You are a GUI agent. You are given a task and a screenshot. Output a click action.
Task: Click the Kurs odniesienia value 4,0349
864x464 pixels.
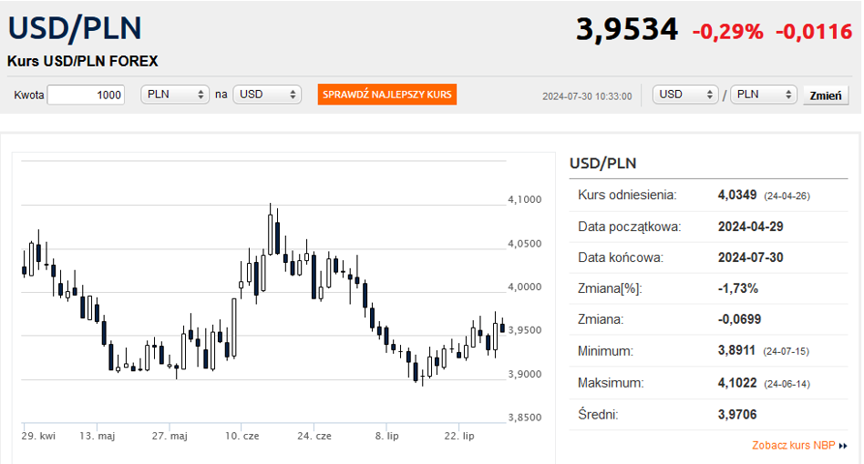(737, 195)
